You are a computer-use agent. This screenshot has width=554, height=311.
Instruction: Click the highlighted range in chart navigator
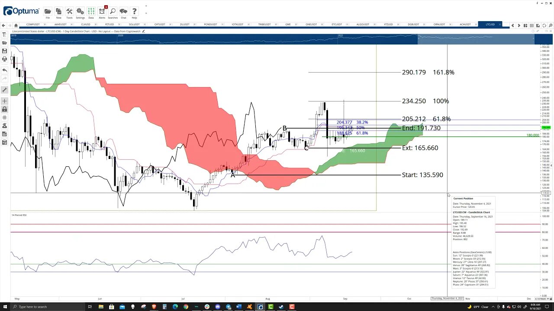click(x=476, y=39)
